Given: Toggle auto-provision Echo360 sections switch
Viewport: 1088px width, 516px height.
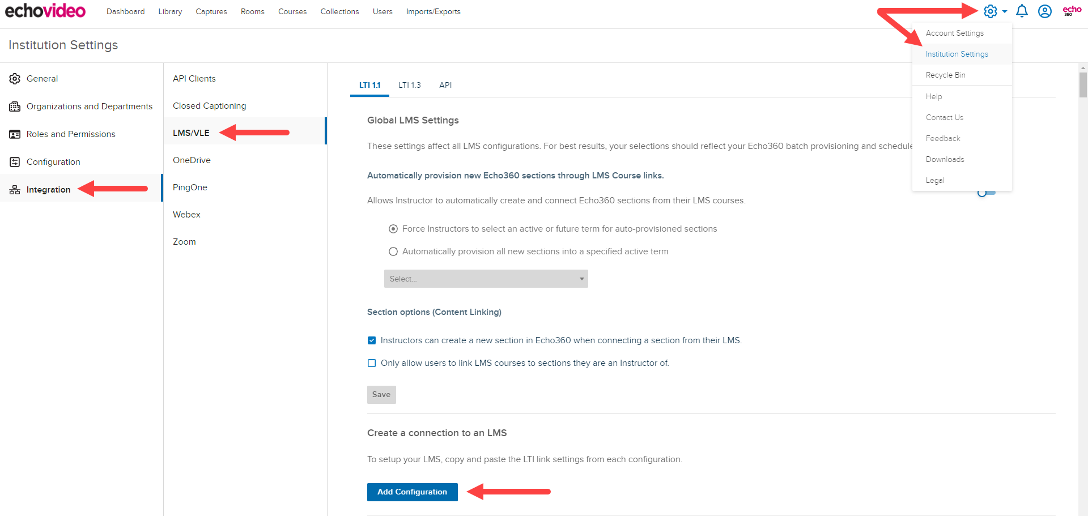Looking at the screenshot, I should point(986,193).
